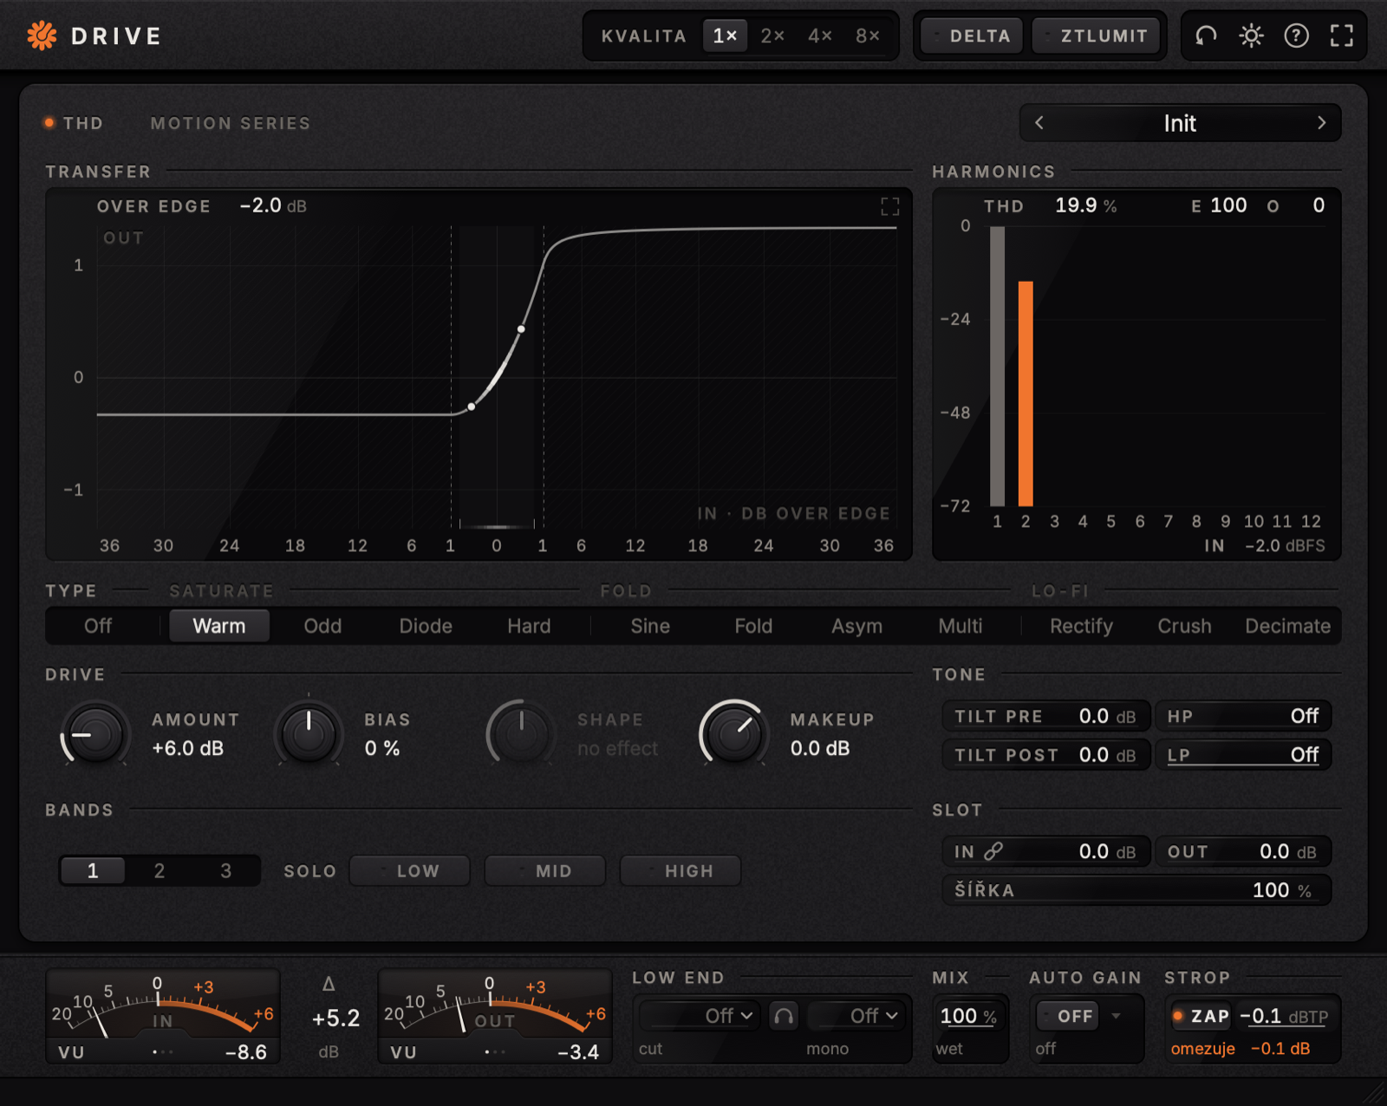Viewport: 1387px width, 1106px height.
Task: Select band count 2
Action: click(x=160, y=870)
